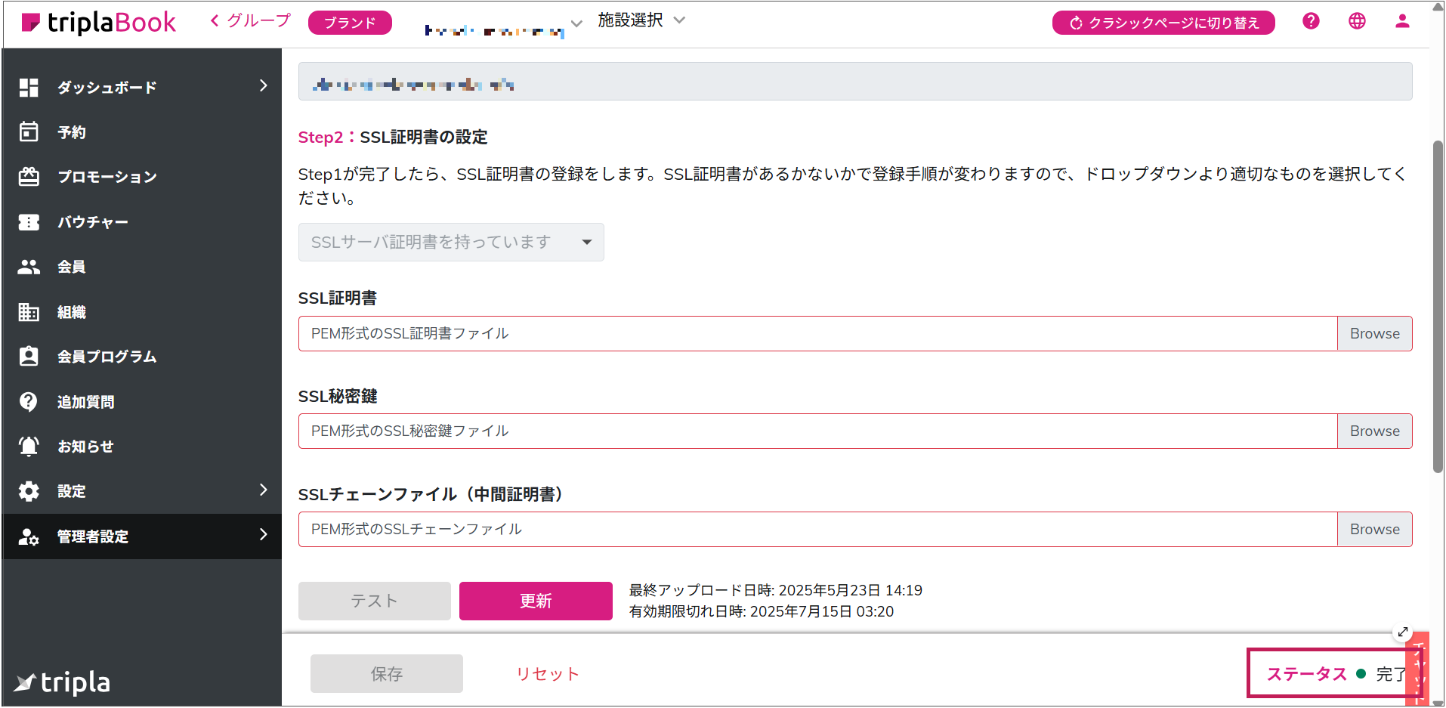Click the triplaBook logo
This screenshot has width=1446, height=708.
(99, 23)
